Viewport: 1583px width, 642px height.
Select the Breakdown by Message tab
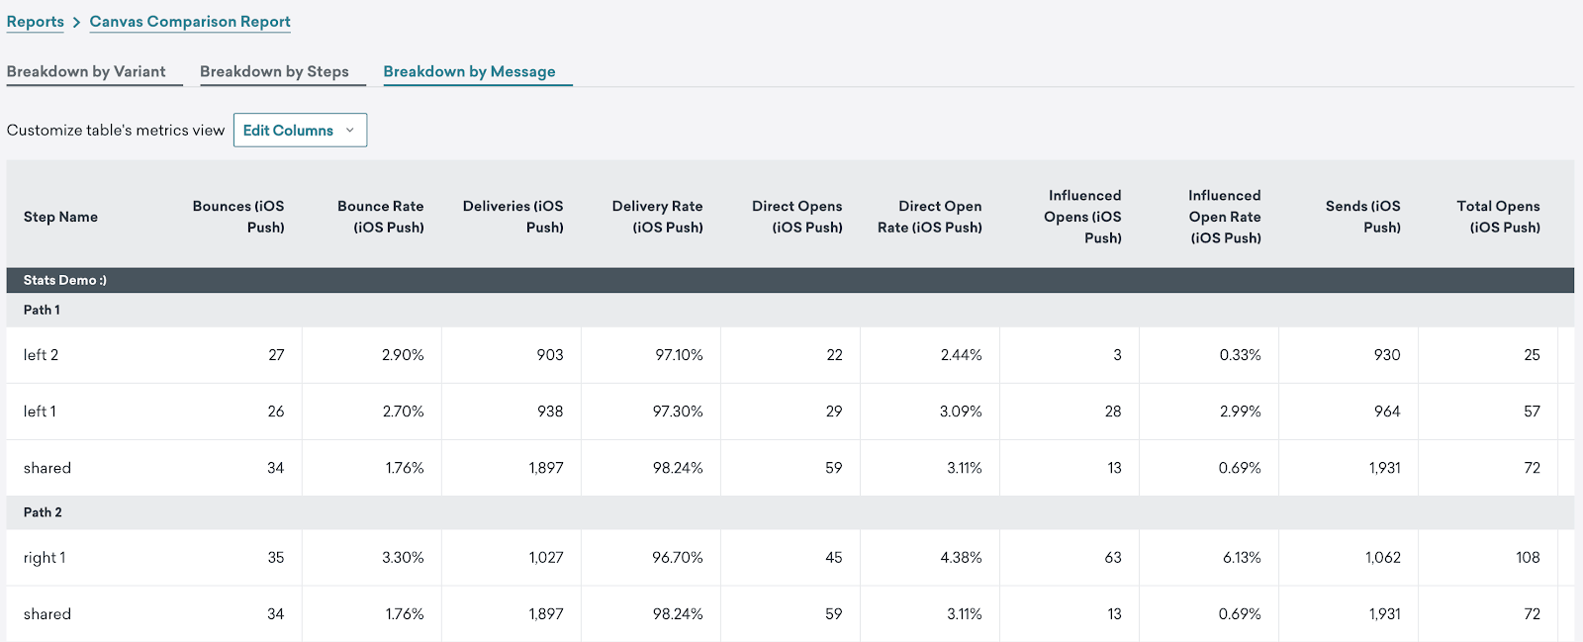click(469, 71)
